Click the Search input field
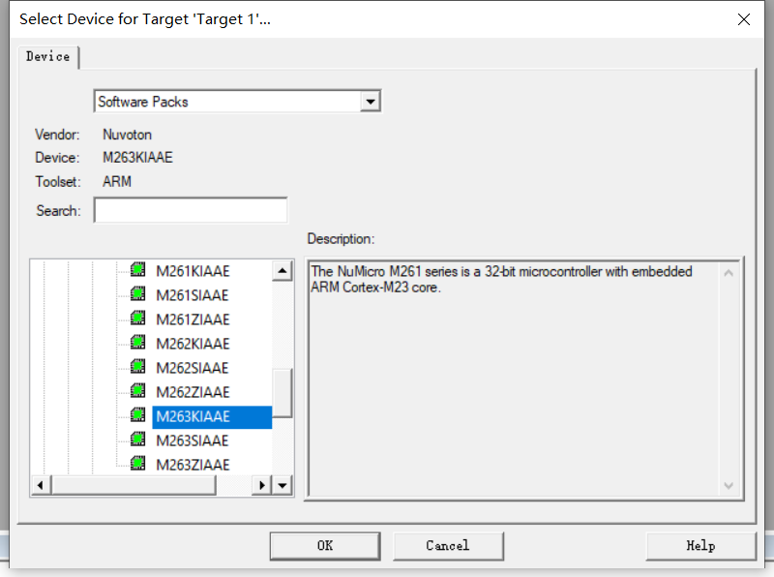Image resolution: width=774 pixels, height=577 pixels. click(x=191, y=210)
